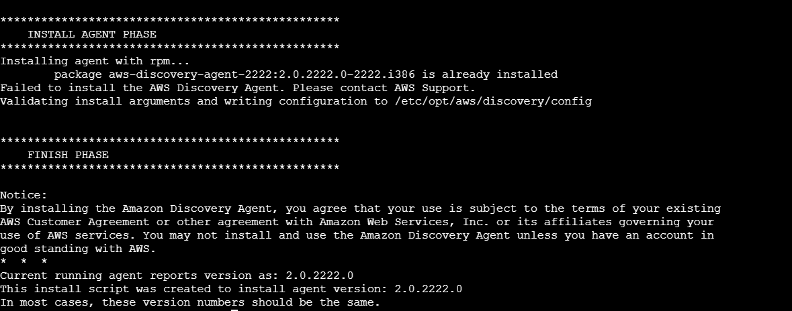The height and width of the screenshot is (311, 792).
Task: Click asterisk row below FINISH PHASE
Action: pyautogui.click(x=169, y=168)
